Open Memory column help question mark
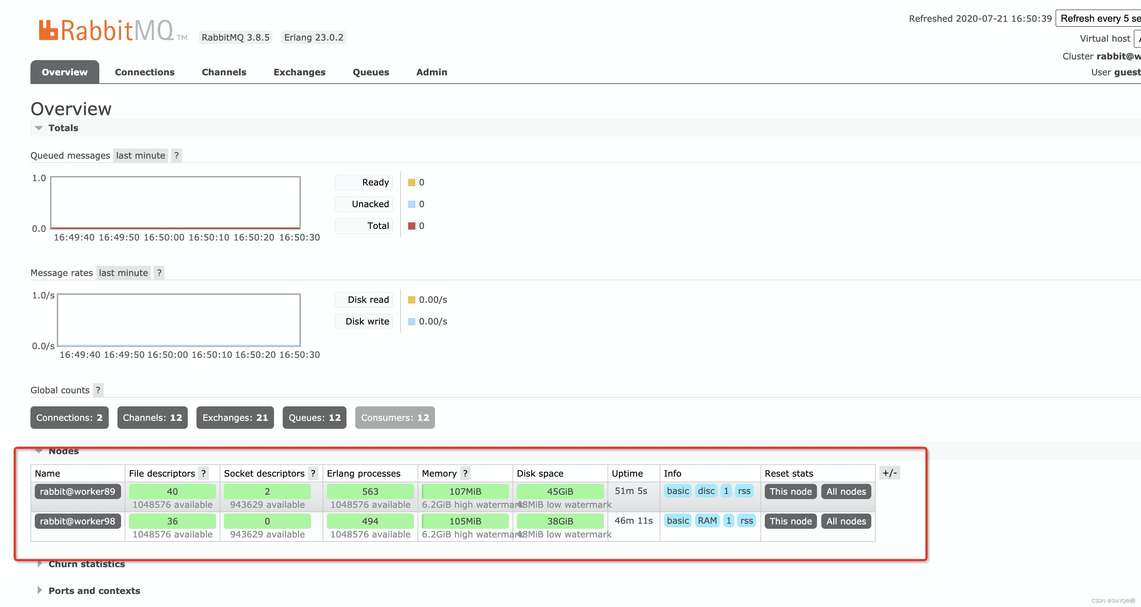1141x607 pixels. click(x=465, y=473)
